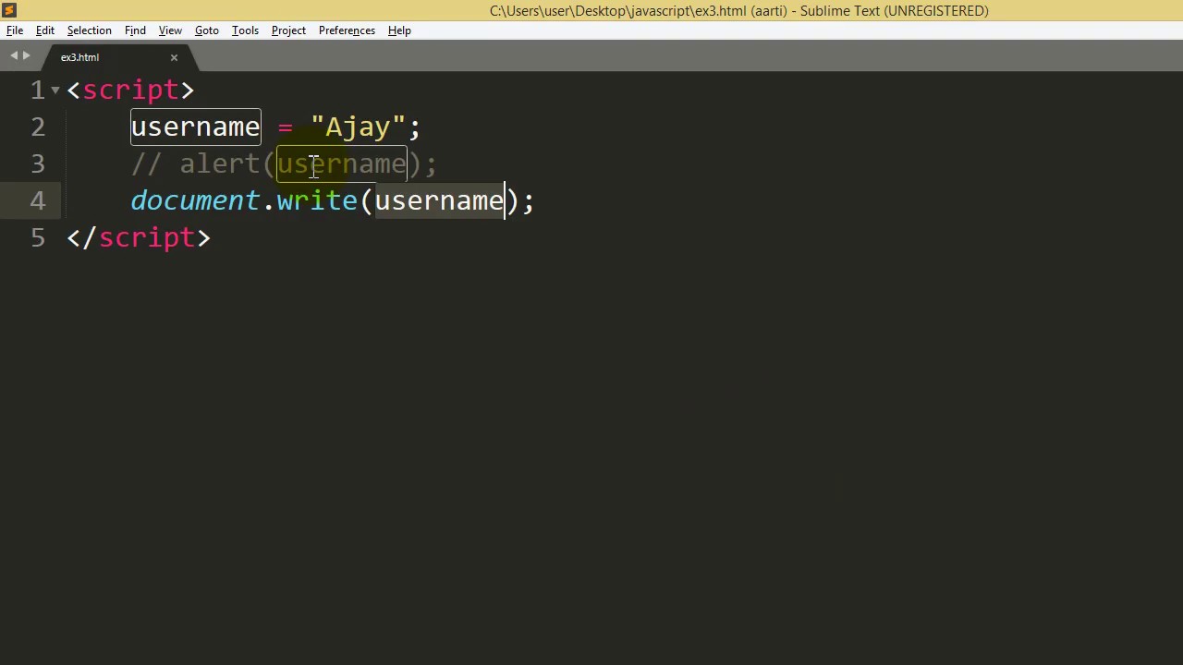Click the username variable on line 2
The height and width of the screenshot is (665, 1183).
pos(195,127)
